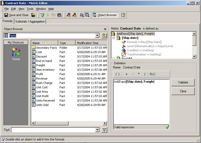Click the Save and Close toolbar button
201x143 pixels.
click(x=16, y=15)
